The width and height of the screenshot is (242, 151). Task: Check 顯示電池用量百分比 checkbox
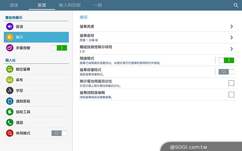231,83
